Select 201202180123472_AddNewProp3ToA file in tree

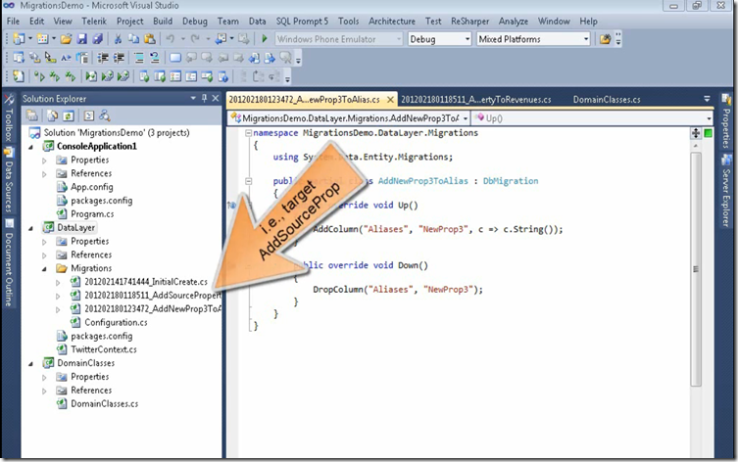(x=153, y=308)
